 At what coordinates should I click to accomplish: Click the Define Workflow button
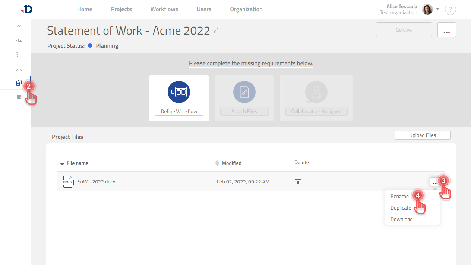click(x=179, y=111)
